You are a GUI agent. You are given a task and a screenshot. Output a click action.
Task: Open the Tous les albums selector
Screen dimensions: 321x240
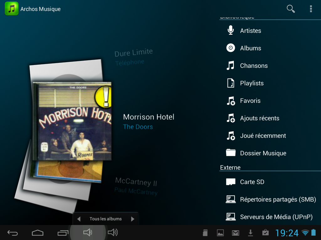pyautogui.click(x=106, y=219)
